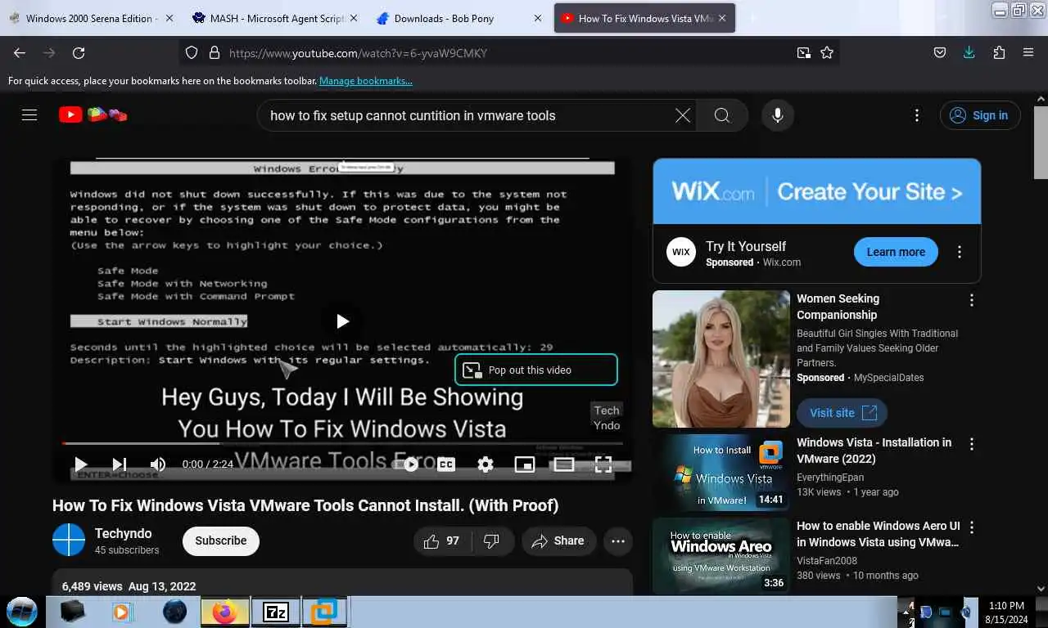Click the site security lock icon
The image size is (1048, 628).
(215, 52)
